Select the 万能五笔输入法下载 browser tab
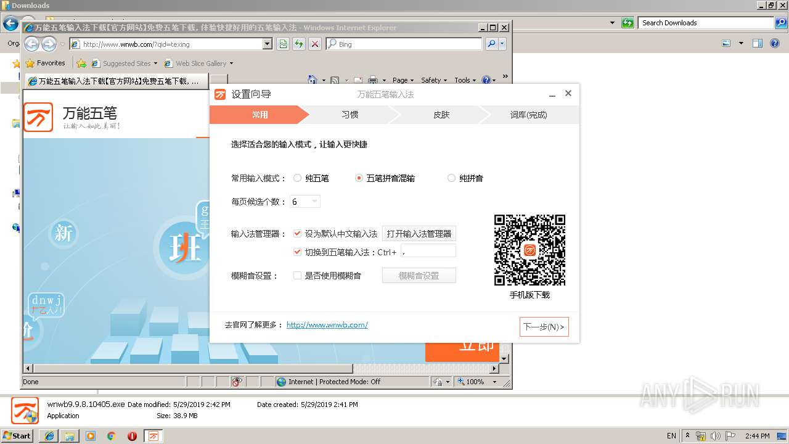789x444 pixels. [117, 81]
